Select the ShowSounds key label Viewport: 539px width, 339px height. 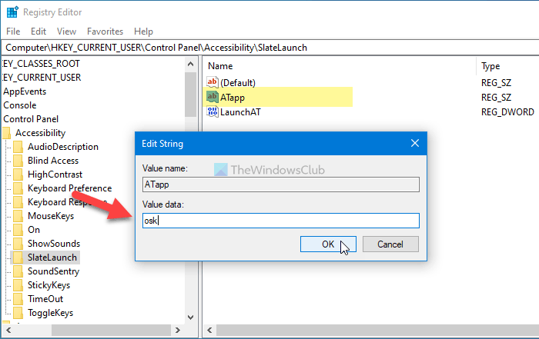pos(54,244)
